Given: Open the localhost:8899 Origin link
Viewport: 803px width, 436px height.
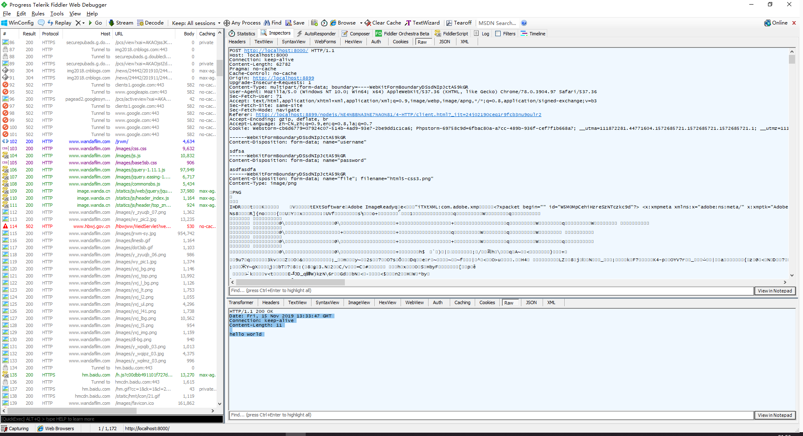Looking at the screenshot, I should pyautogui.click(x=283, y=78).
